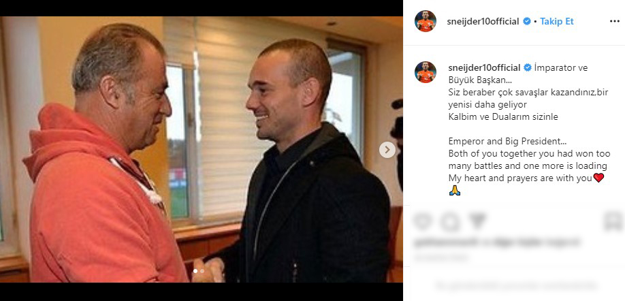Click the blurred like heart icon
The height and width of the screenshot is (301, 625).
click(423, 221)
